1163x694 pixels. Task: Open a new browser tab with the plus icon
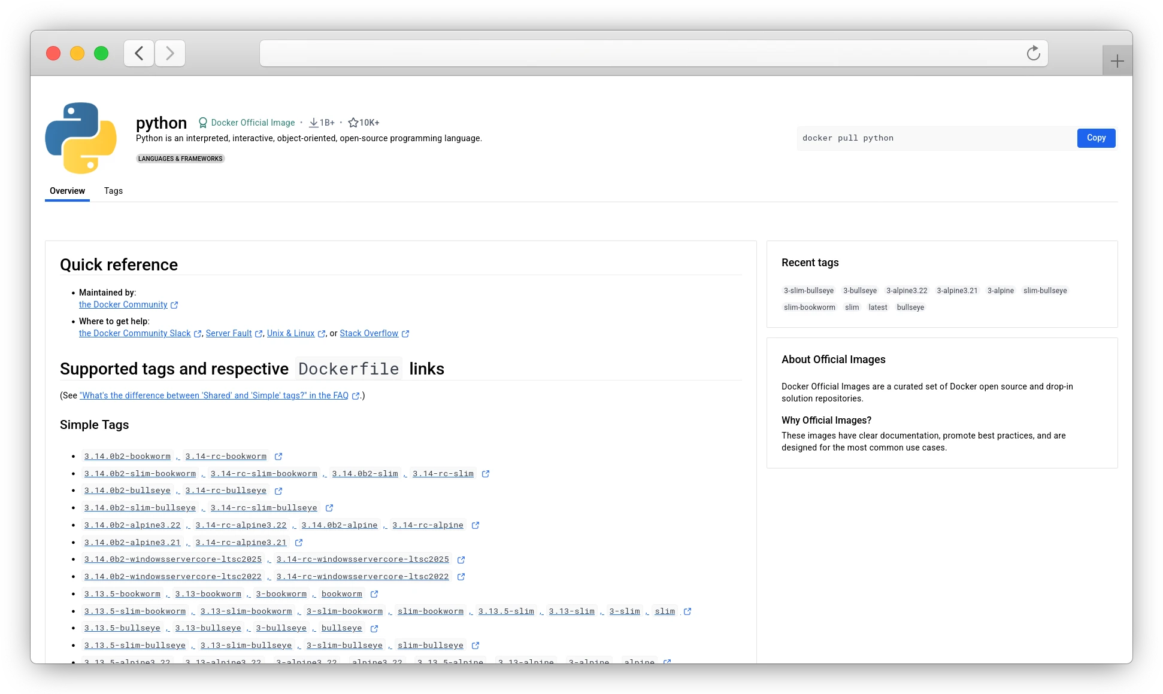point(1117,60)
